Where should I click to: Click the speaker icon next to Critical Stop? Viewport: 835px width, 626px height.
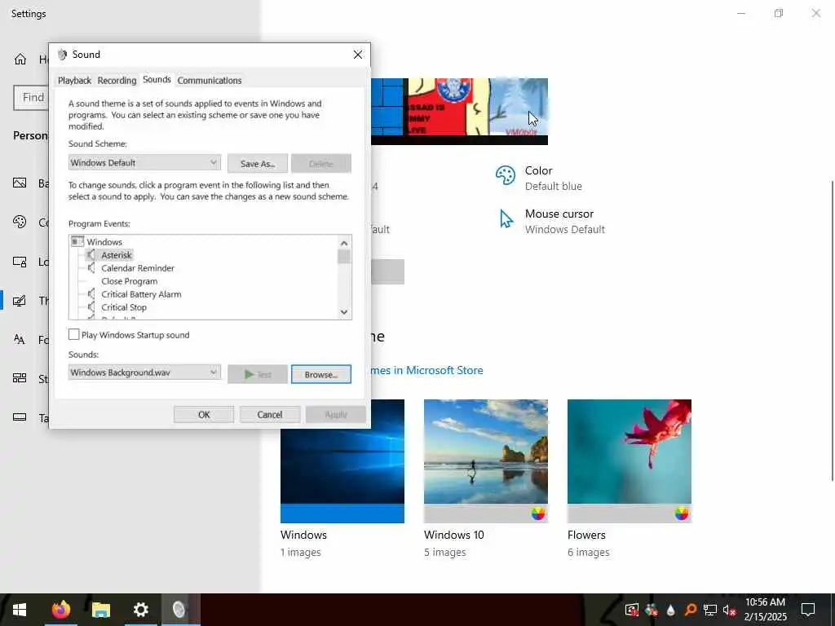point(91,307)
